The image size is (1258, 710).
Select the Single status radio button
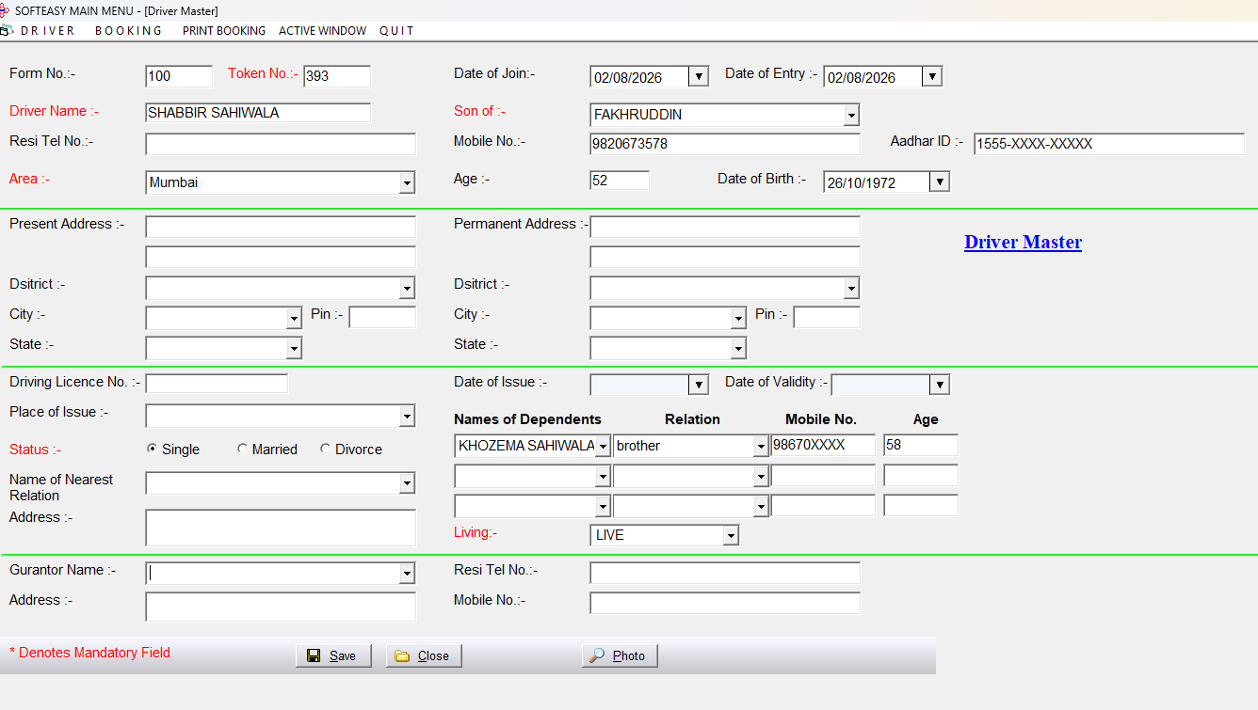tap(152, 450)
